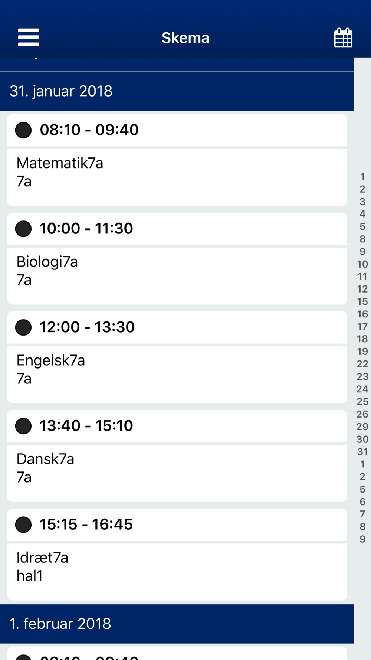
Task: Tap the dot beside 10:00 - 11:30
Action: pyautogui.click(x=23, y=229)
